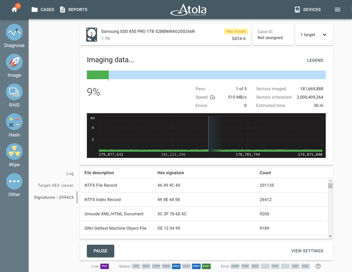Click the Sectors scheduled value 2,000,409,264
352x272 pixels.
point(310,97)
